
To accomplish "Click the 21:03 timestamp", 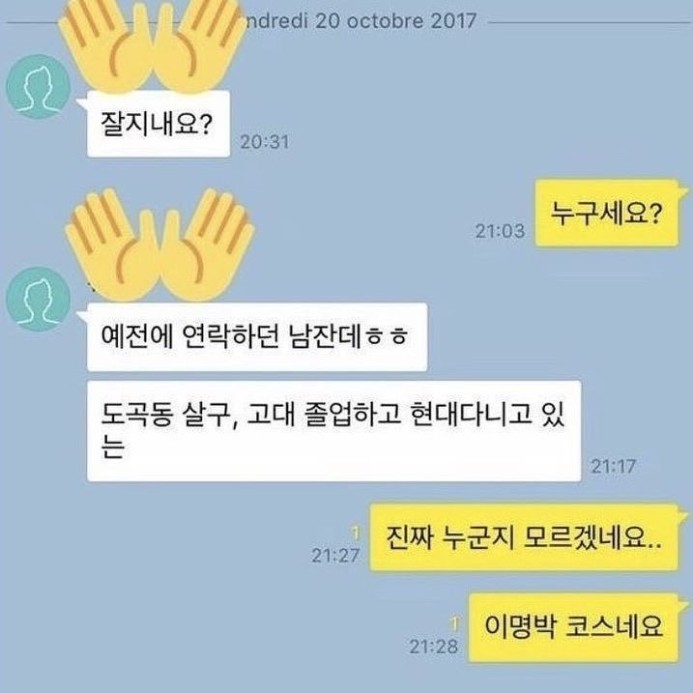I will (x=501, y=231).
